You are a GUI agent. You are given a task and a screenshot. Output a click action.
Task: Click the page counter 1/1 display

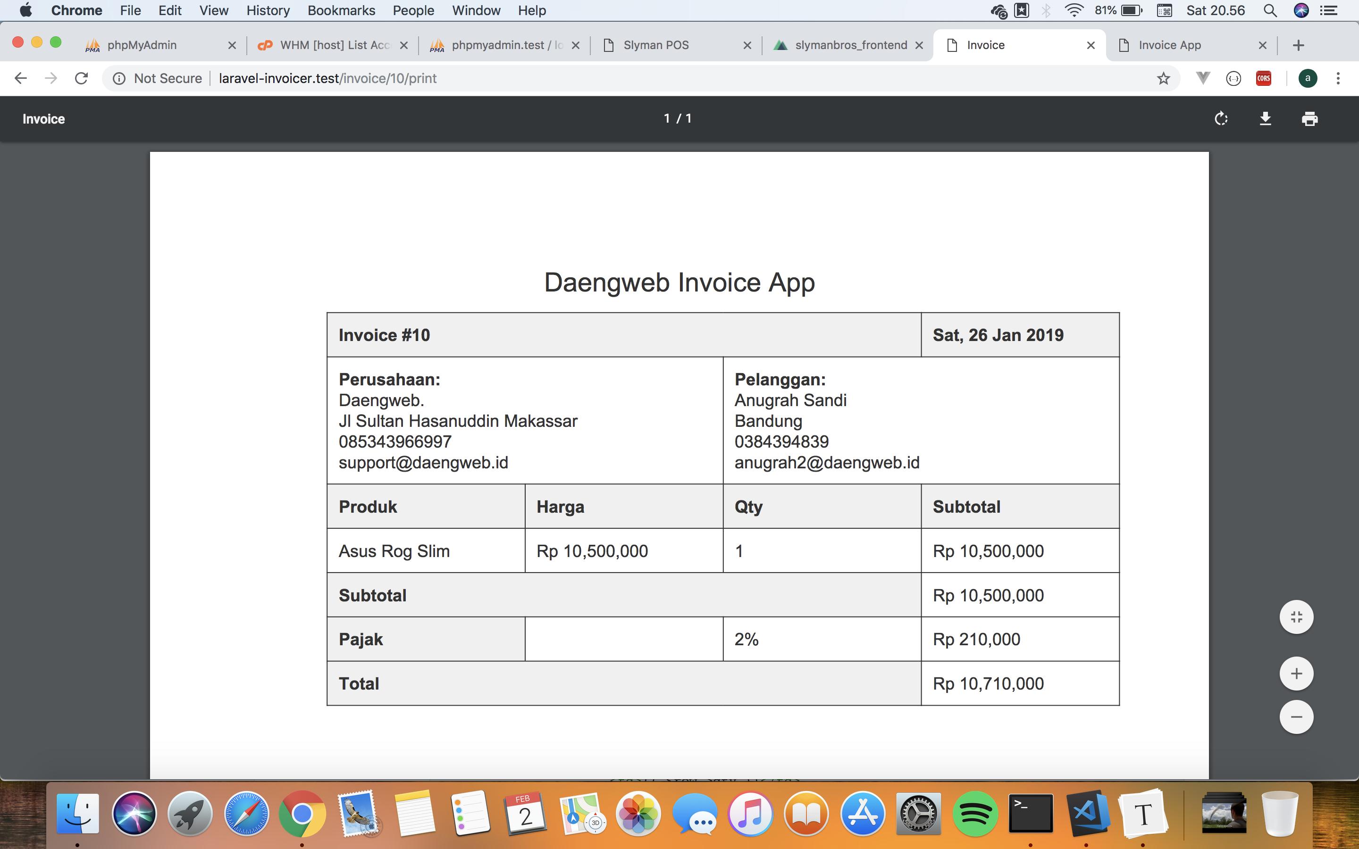[679, 118]
